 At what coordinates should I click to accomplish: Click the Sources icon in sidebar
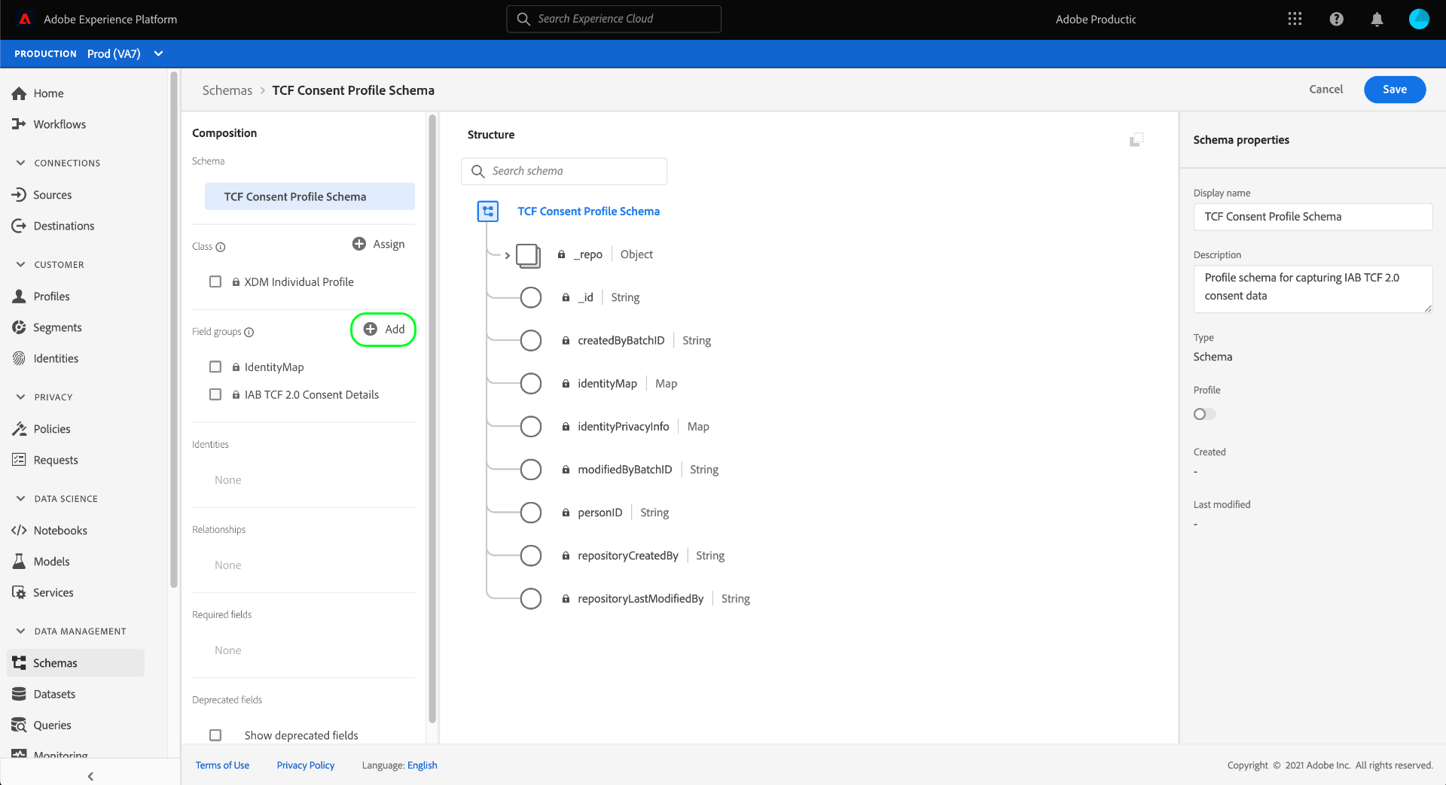tap(19, 195)
